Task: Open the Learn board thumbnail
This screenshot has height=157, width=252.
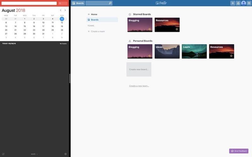Action: [x=194, y=51]
